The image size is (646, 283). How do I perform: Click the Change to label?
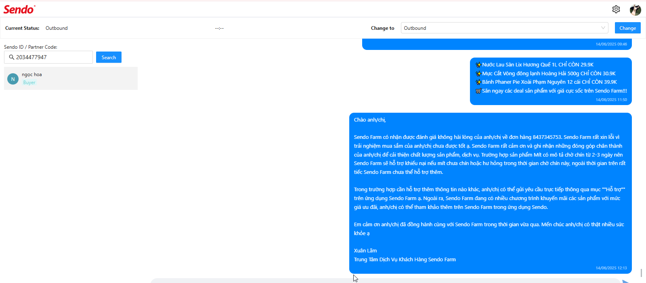coord(383,28)
